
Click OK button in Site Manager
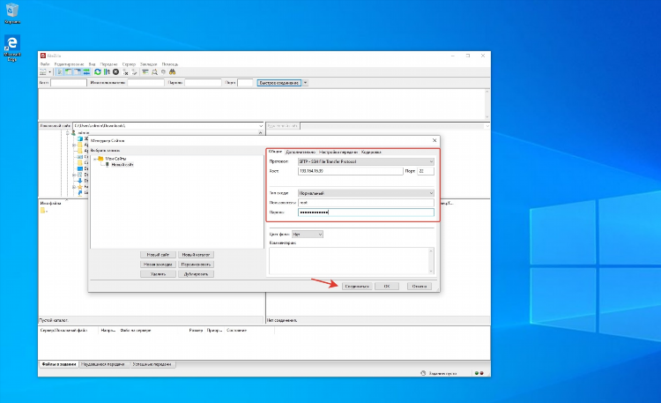pos(387,286)
